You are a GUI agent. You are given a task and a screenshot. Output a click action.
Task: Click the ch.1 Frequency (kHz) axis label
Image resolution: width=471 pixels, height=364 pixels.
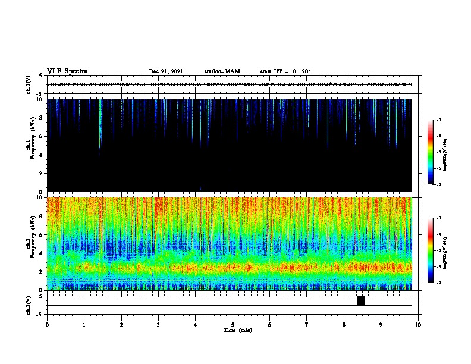click(31, 137)
